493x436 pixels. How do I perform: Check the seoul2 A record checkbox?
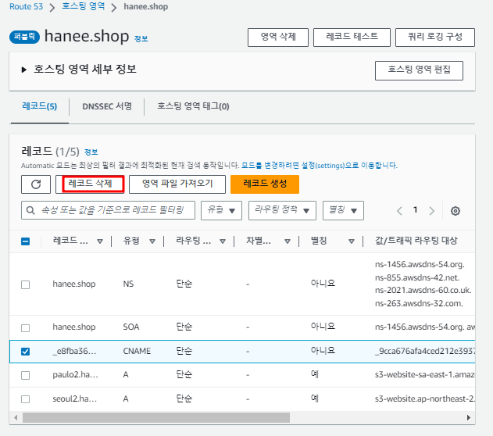pyautogui.click(x=26, y=399)
